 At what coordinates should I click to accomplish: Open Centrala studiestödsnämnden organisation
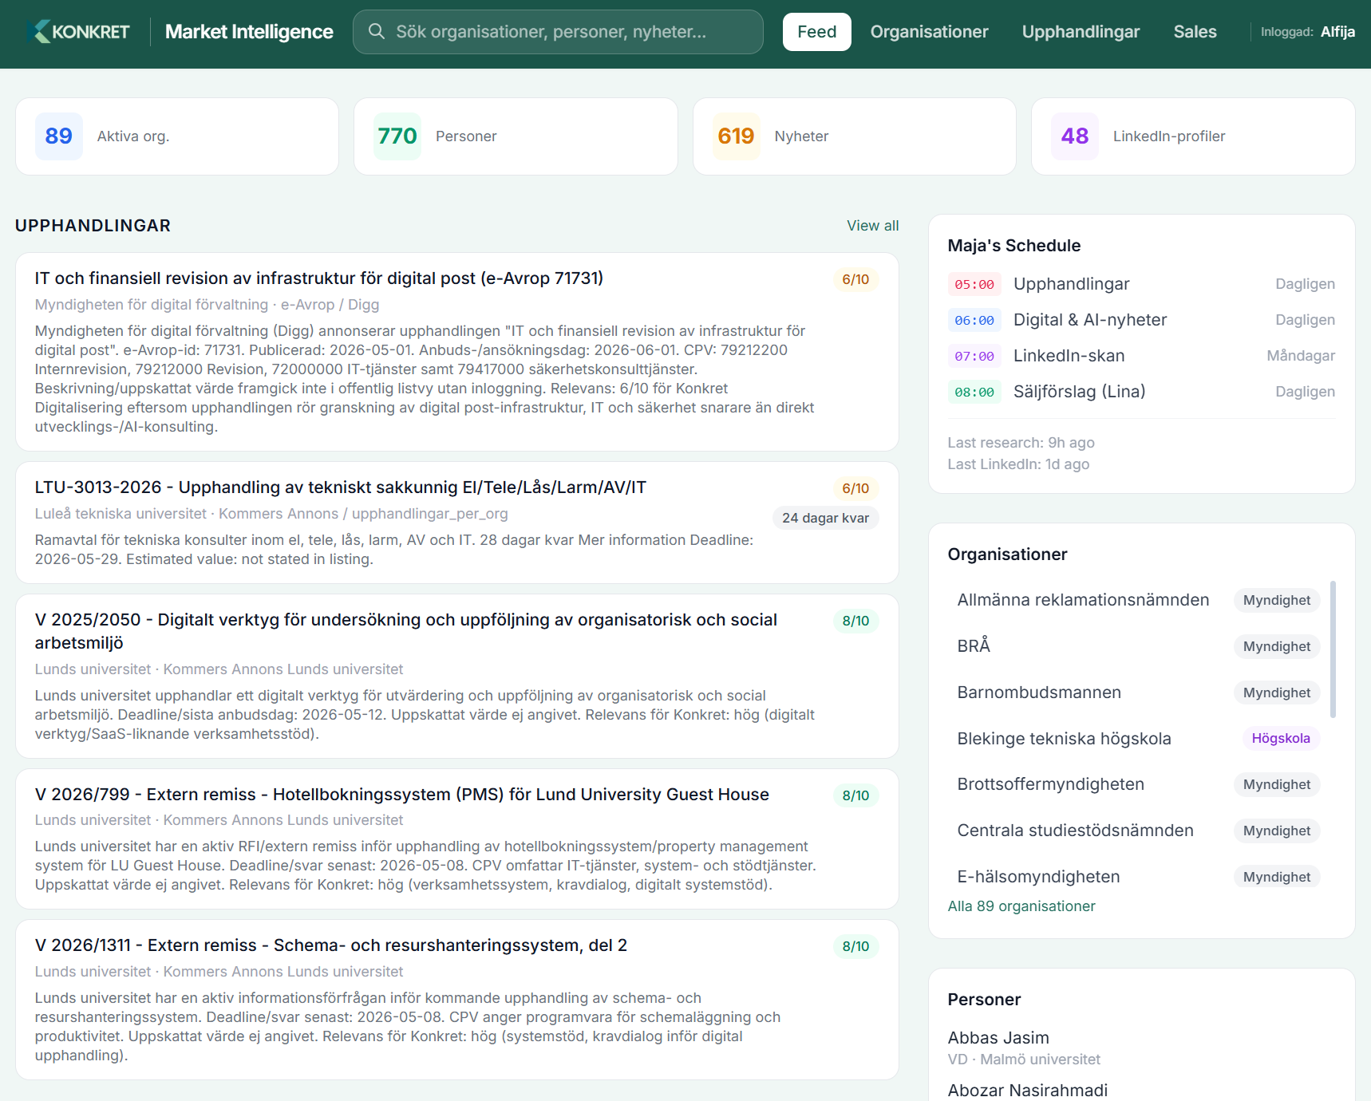click(x=1075, y=831)
